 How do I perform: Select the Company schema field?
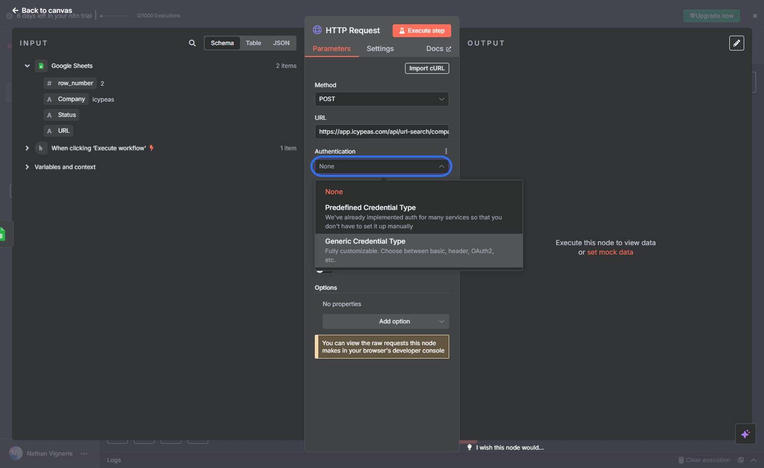[66, 99]
